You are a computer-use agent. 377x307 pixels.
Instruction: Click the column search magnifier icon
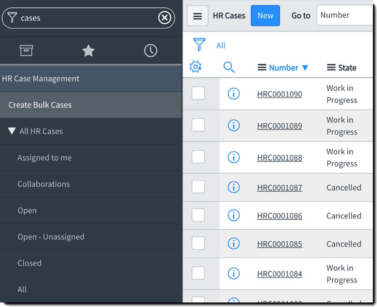(229, 67)
